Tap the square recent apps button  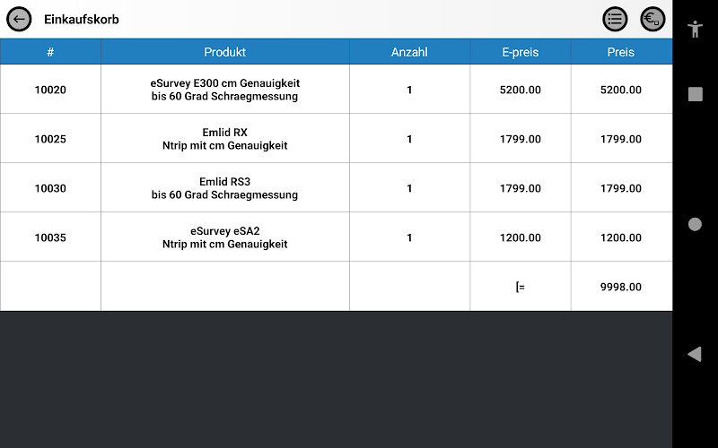(x=695, y=94)
